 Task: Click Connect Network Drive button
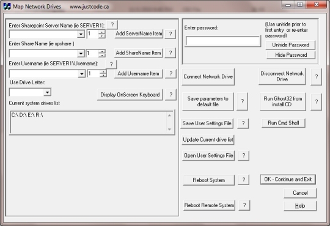pyautogui.click(x=208, y=77)
